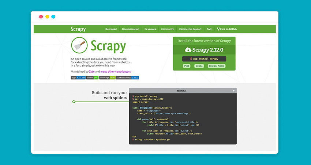The image size is (311, 165).
Task: Open the FAQ nav link
Action: click(209, 29)
